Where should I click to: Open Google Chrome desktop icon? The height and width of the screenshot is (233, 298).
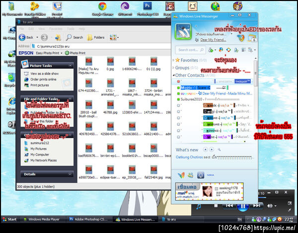point(102,9)
